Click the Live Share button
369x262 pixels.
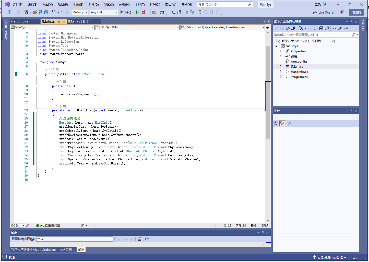click(323, 12)
